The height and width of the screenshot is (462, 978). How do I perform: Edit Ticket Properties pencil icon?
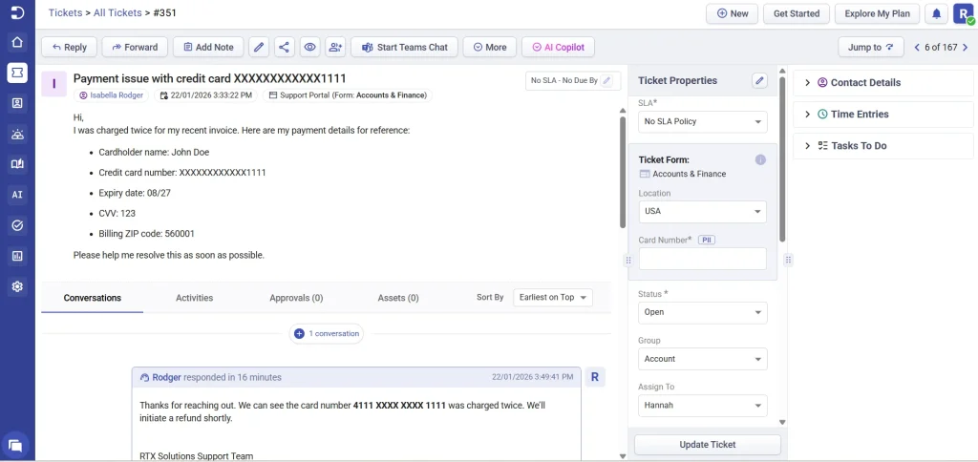[759, 80]
